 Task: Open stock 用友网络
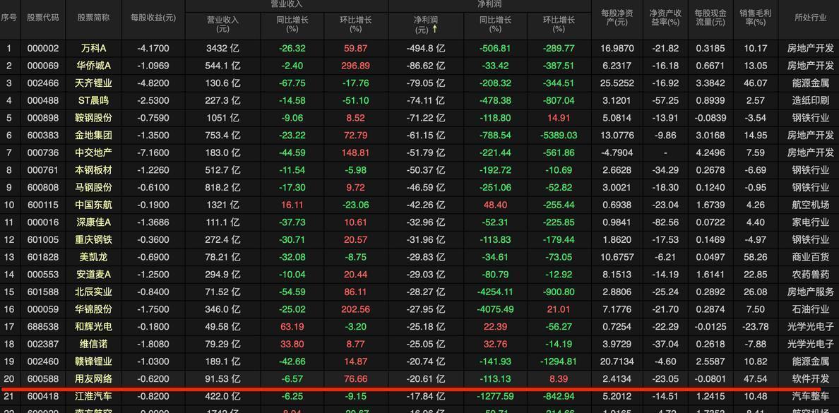click(94, 379)
